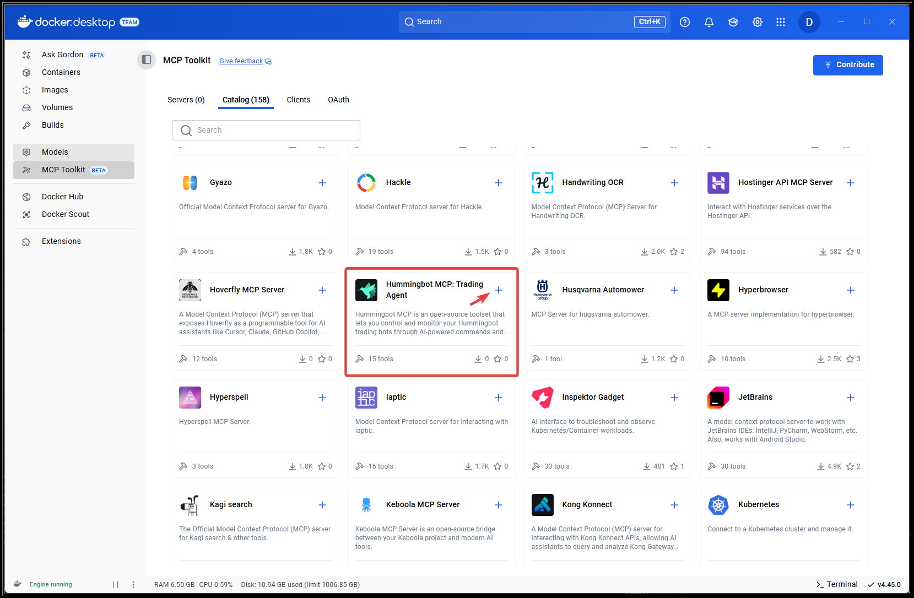Viewport: 914px width, 598px height.
Task: Click the help question mark icon
Action: point(684,22)
